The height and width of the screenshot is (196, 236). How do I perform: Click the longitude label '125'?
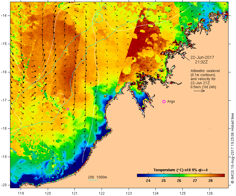(183, 193)
